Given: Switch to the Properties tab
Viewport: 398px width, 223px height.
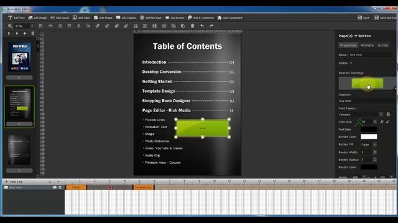Looking at the screenshot, I should (x=348, y=45).
